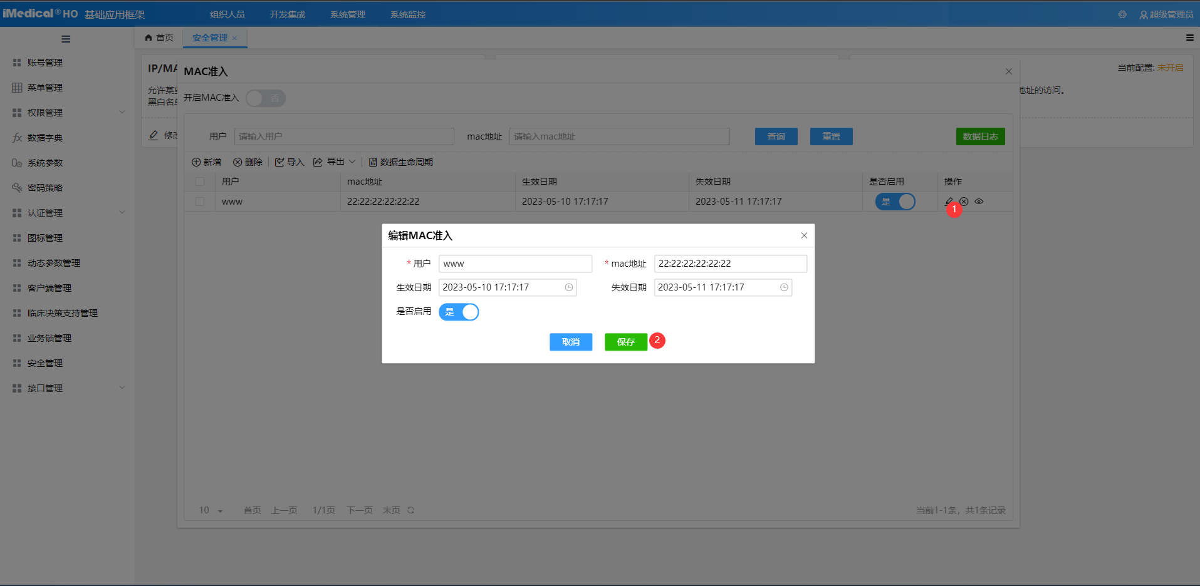Click the clock icon in the 失效日期 field
The height and width of the screenshot is (586, 1200).
(784, 287)
